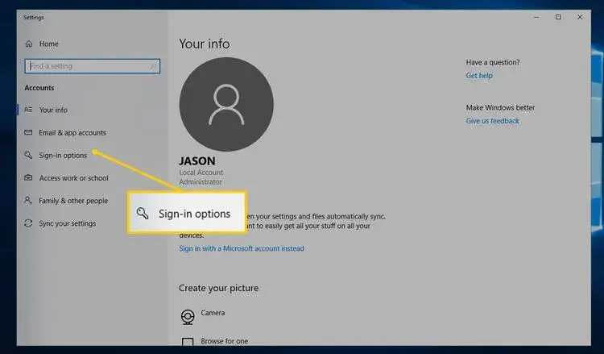
Task: Select the Your info person-card icon
Action: tap(29, 110)
